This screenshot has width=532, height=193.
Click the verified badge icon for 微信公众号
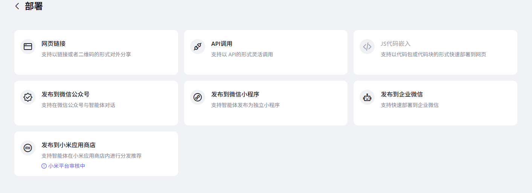[x=28, y=97]
